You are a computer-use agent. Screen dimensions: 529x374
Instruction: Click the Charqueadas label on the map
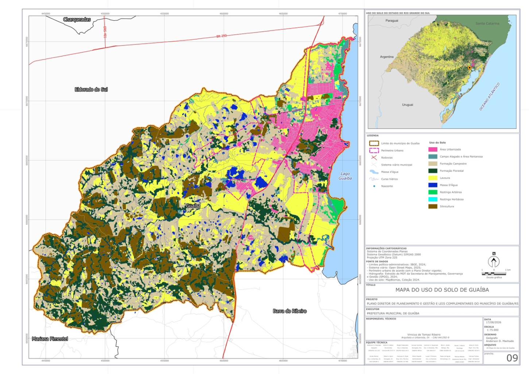tap(77, 20)
